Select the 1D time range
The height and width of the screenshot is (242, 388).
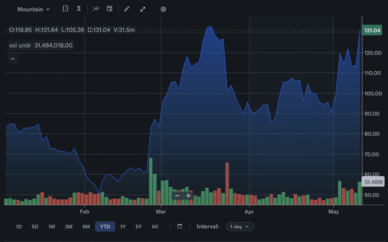[19, 226]
